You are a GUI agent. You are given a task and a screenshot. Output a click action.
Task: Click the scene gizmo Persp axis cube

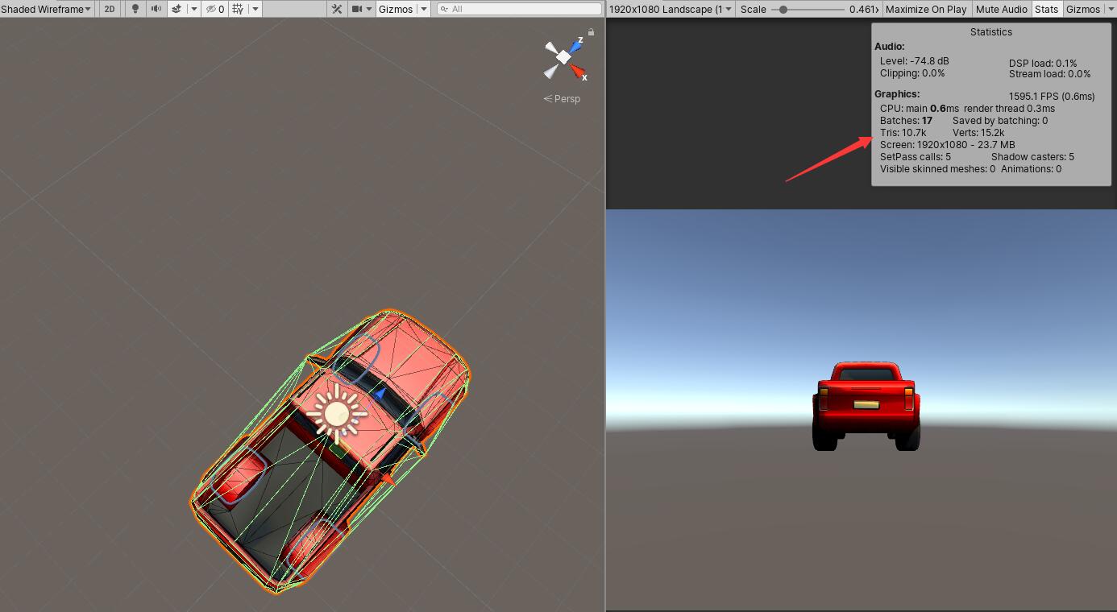[x=563, y=55]
